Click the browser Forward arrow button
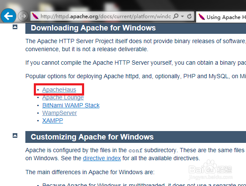This screenshot has height=186, width=246. coord(23,16)
